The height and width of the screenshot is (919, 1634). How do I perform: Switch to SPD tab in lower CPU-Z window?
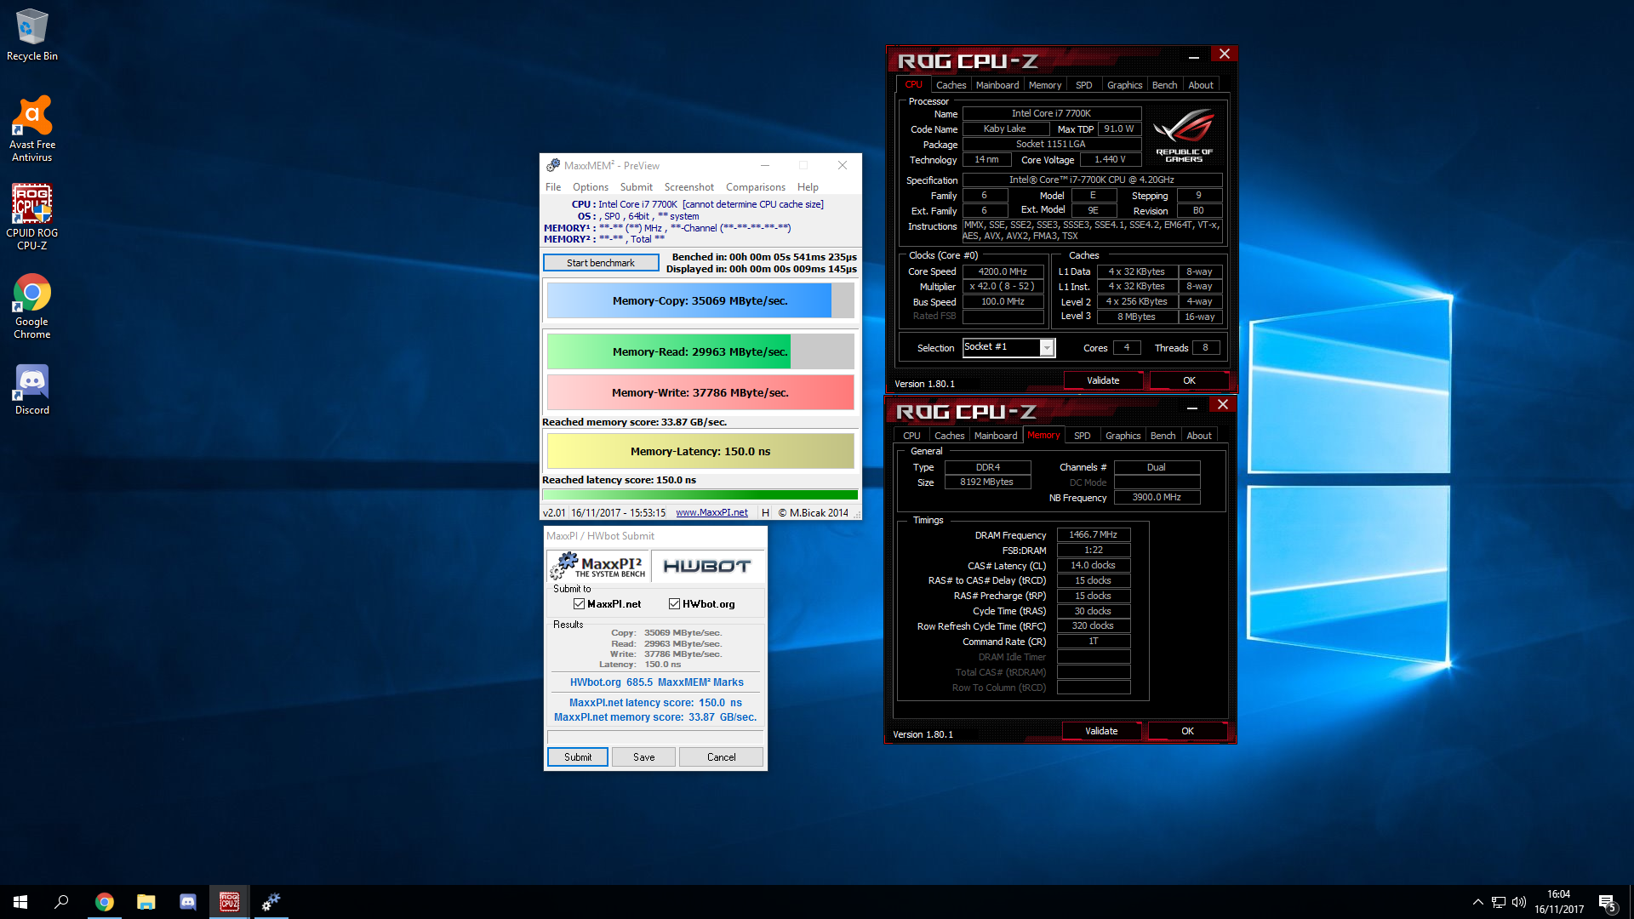pyautogui.click(x=1082, y=436)
